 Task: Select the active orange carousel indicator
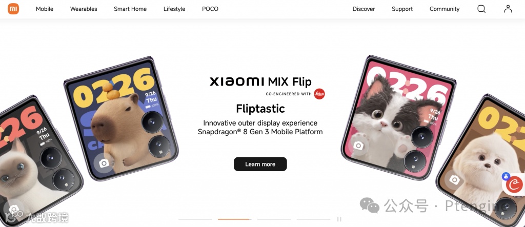tap(234, 219)
